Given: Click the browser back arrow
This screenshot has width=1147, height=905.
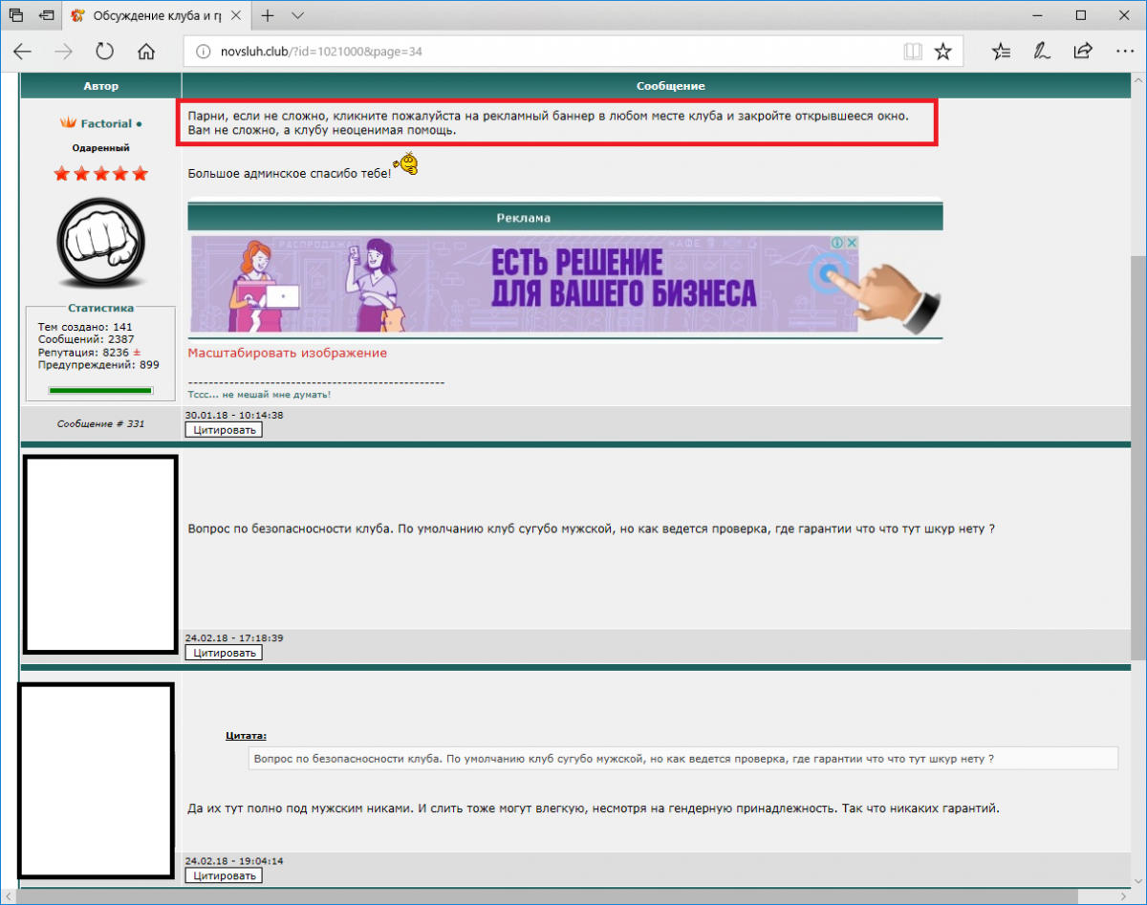Looking at the screenshot, I should point(23,52).
